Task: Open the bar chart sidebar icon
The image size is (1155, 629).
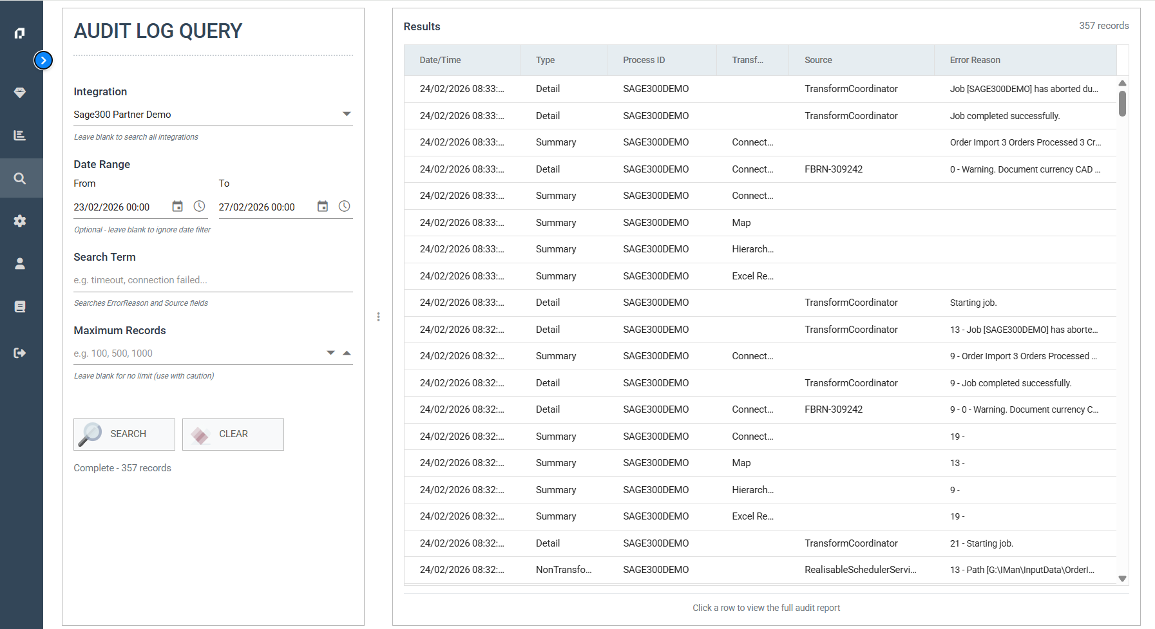Action: click(x=20, y=135)
